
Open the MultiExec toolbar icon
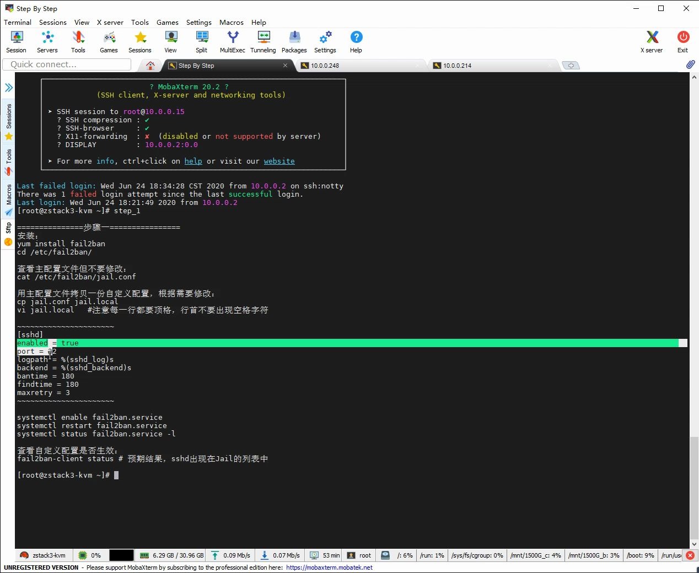233,42
